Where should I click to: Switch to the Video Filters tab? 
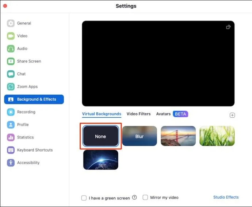tap(138, 114)
